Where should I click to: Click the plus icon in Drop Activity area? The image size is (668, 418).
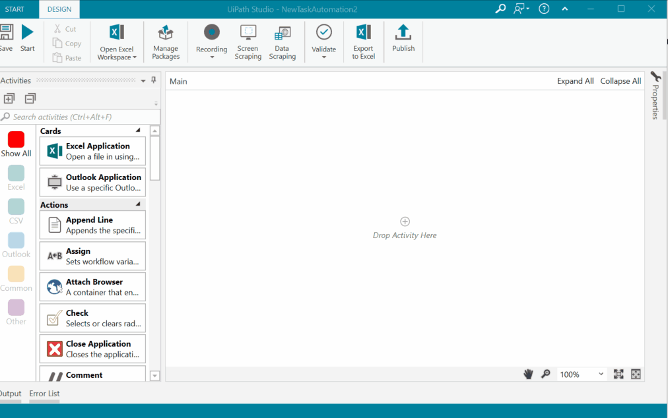(x=405, y=222)
